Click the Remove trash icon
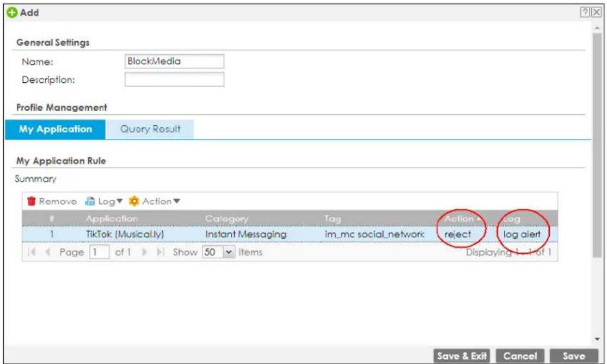 click(x=32, y=201)
